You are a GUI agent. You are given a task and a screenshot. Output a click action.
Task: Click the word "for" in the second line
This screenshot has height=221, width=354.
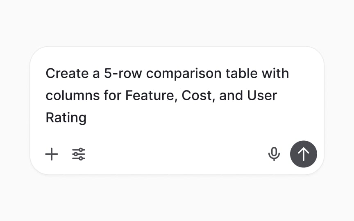click(x=112, y=95)
